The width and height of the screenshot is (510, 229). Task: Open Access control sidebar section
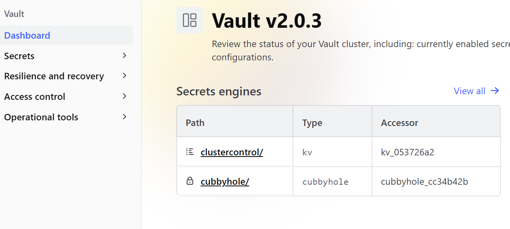click(x=67, y=96)
